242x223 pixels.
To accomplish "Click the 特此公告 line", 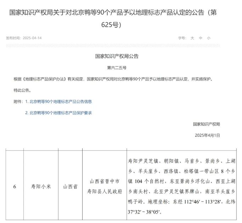I will [22, 90].
